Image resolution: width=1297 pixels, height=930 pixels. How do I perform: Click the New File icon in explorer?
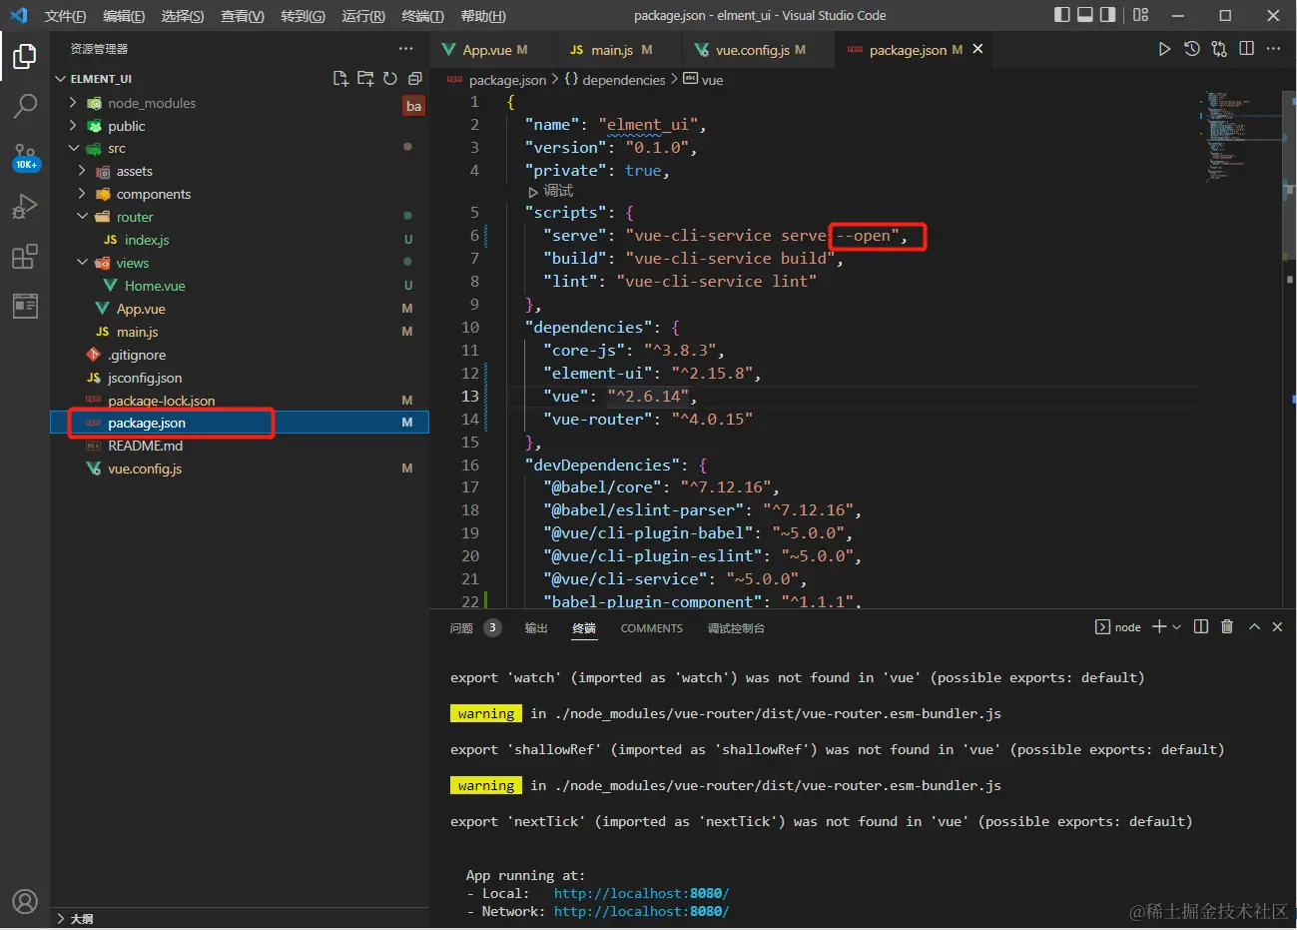coord(340,79)
